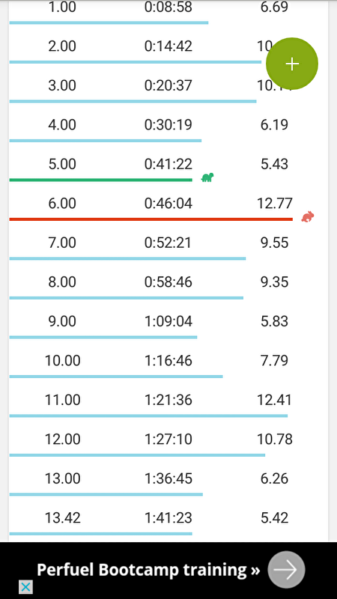This screenshot has width=337, height=599.
Task: Select the green speed bar for split 5.00
Action: point(100,180)
